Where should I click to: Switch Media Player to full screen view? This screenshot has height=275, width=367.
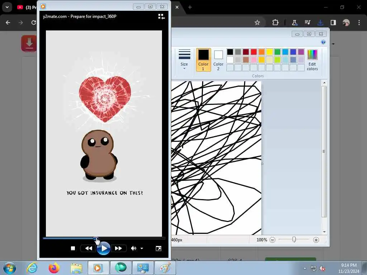pos(158,249)
